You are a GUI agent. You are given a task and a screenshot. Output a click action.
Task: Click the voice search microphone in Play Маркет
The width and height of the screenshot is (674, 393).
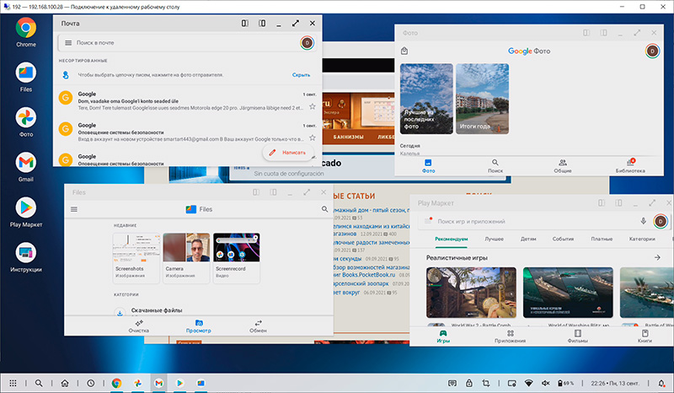click(643, 221)
